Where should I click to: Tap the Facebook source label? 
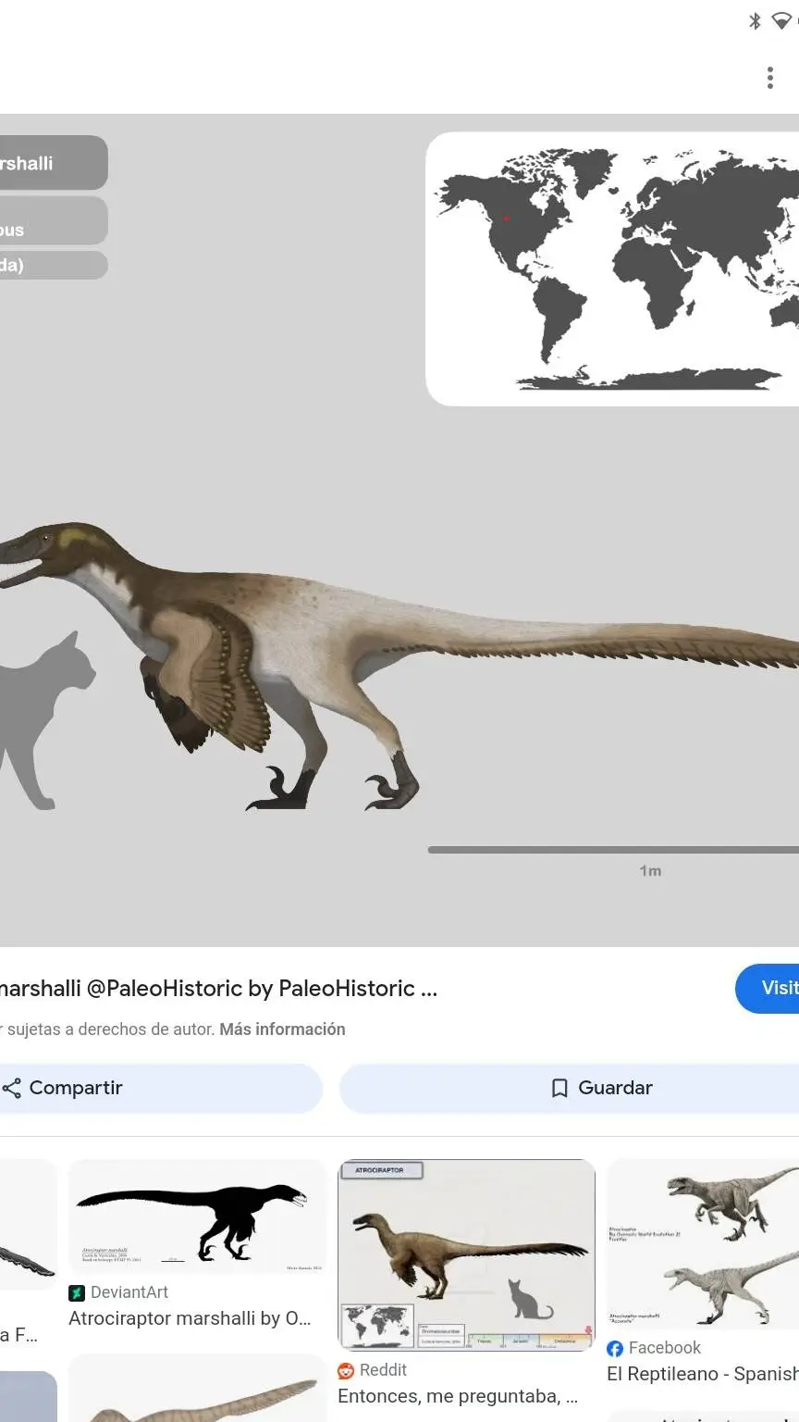coord(664,1348)
